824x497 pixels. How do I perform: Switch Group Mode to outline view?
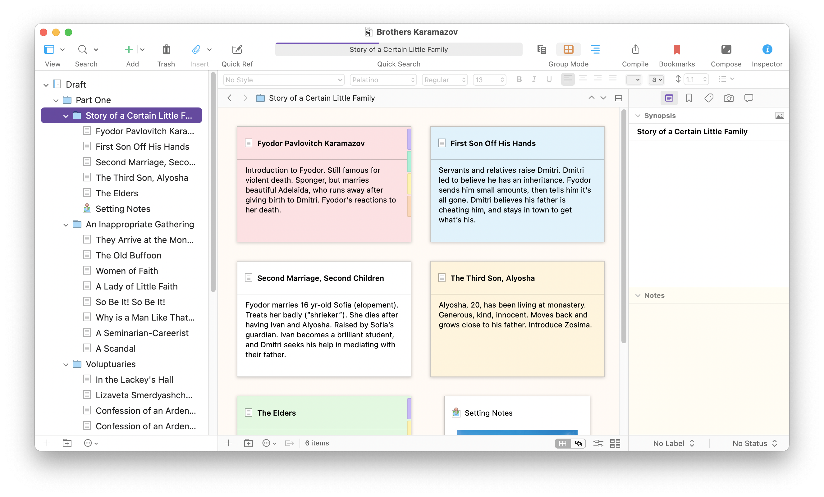click(595, 49)
